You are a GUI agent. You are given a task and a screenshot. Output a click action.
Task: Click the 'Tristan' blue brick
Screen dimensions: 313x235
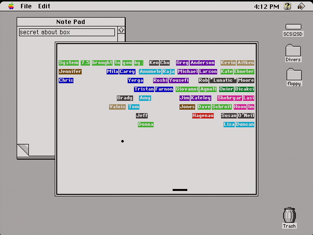point(144,89)
